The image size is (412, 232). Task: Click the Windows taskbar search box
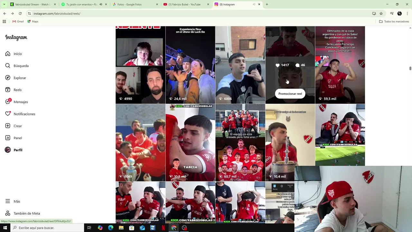tap(47, 228)
